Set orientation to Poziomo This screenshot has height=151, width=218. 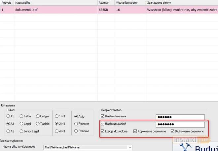tap(76, 131)
